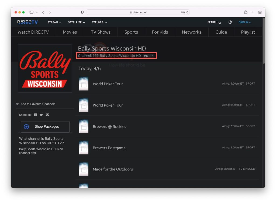This screenshot has width=276, height=202.
Task: Switch to the TV Shows tab
Action: [101, 32]
